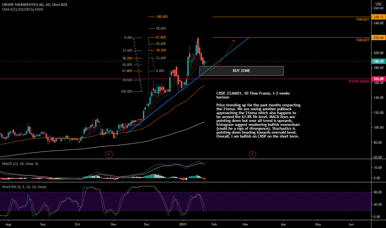Screen dimensions: 386x228
Task: Select the STOP LOSS text label
Action: pos(359,81)
